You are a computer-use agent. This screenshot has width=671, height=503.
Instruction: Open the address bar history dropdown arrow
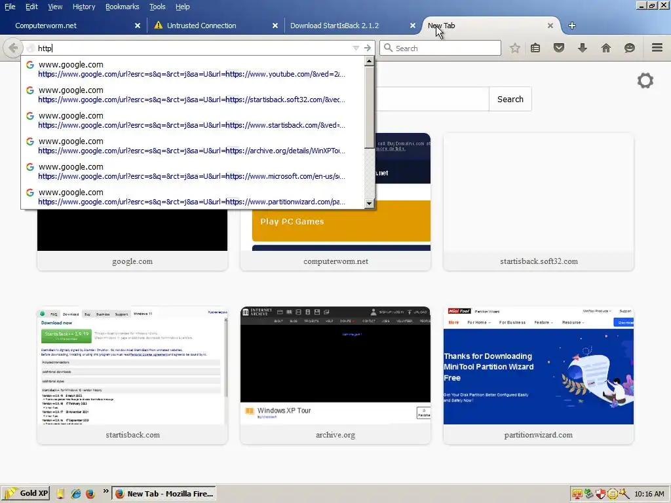tap(356, 48)
